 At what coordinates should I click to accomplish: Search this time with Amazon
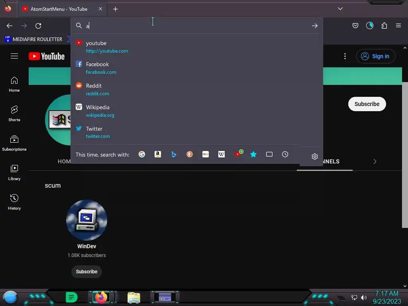pos(158,154)
